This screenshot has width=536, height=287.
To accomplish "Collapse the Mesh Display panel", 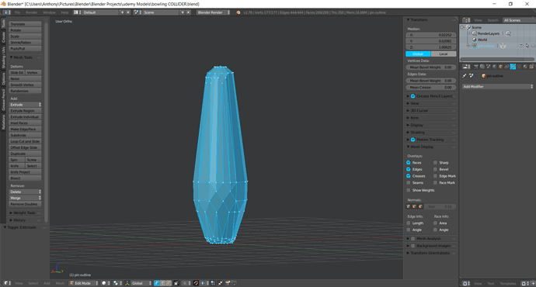I will tap(422, 147).
